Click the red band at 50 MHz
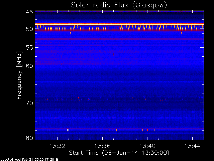 click(x=119, y=30)
